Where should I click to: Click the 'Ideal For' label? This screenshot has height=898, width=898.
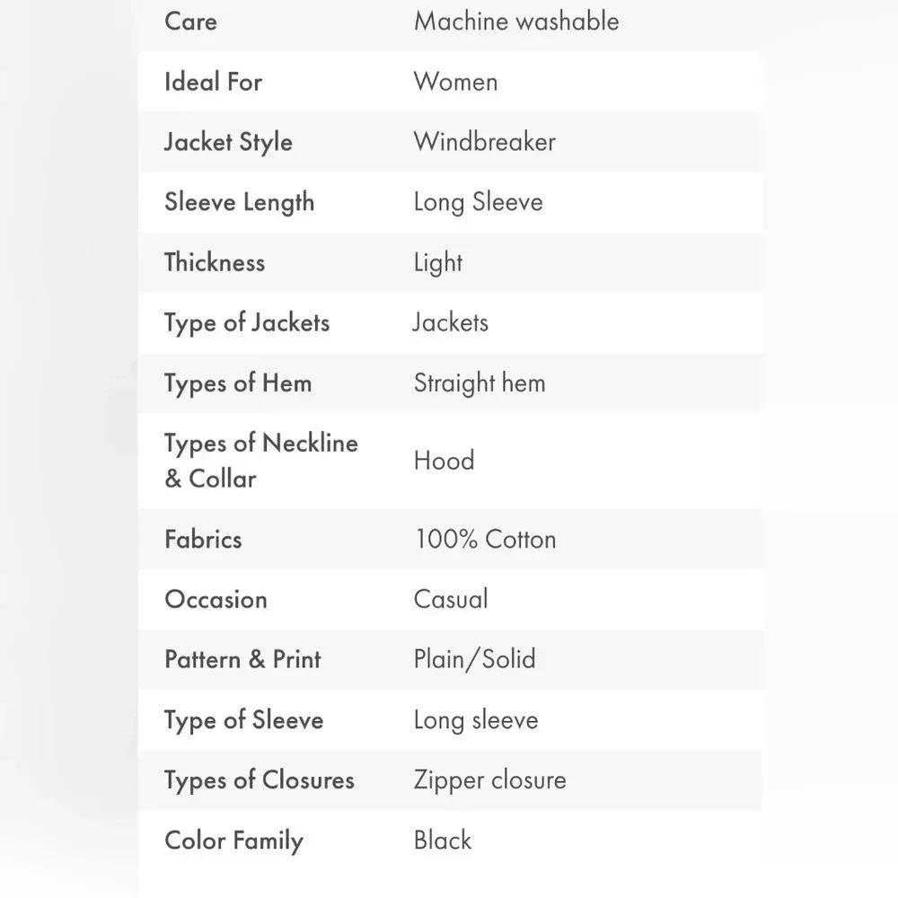click(213, 82)
